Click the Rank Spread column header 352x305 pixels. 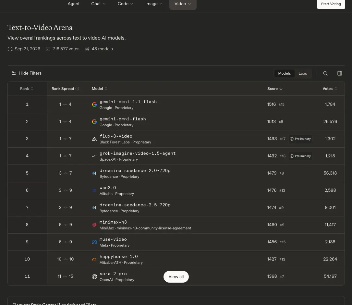pos(63,89)
